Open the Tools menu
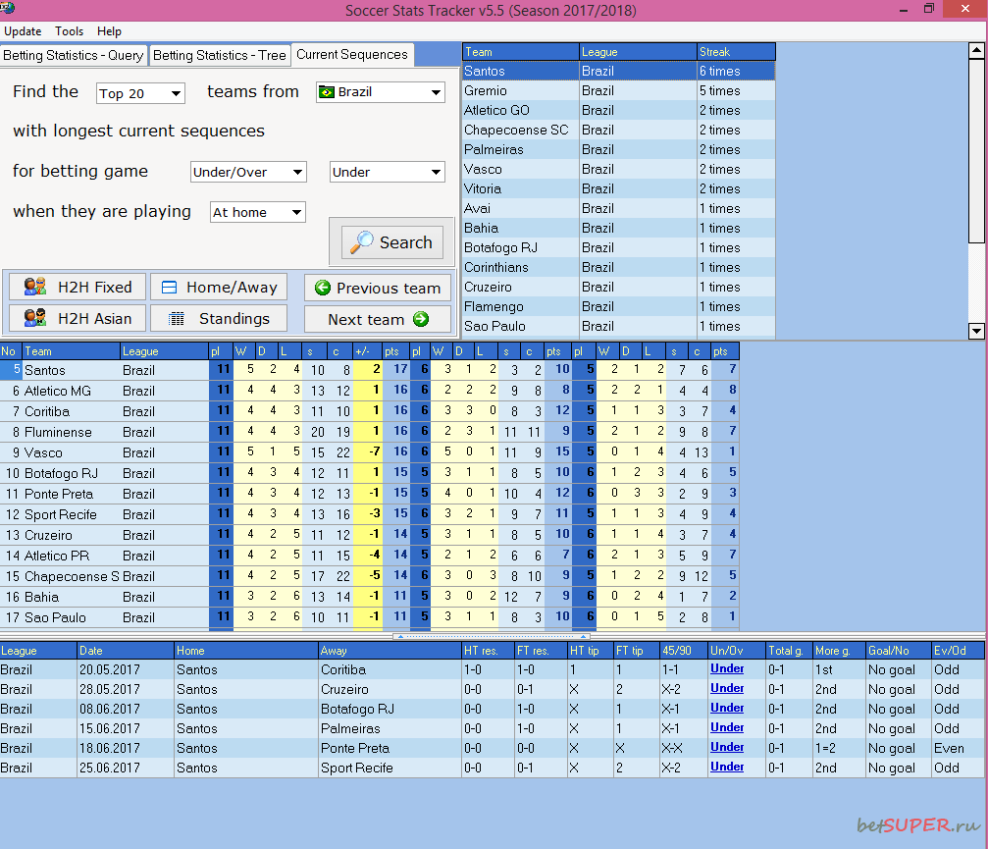Viewport: 988px width, 849px height. [69, 30]
